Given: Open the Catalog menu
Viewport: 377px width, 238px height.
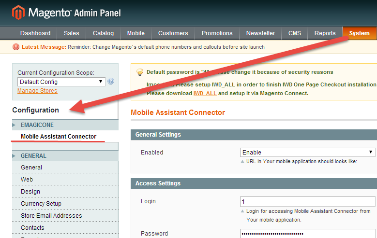Looking at the screenshot, I should tap(104, 33).
